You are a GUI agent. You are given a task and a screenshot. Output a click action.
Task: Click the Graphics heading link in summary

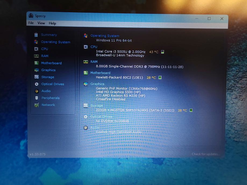click(97, 84)
